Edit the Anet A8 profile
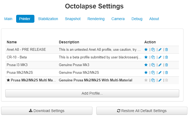Screen dimensions: 189x116 coord(160,49)
